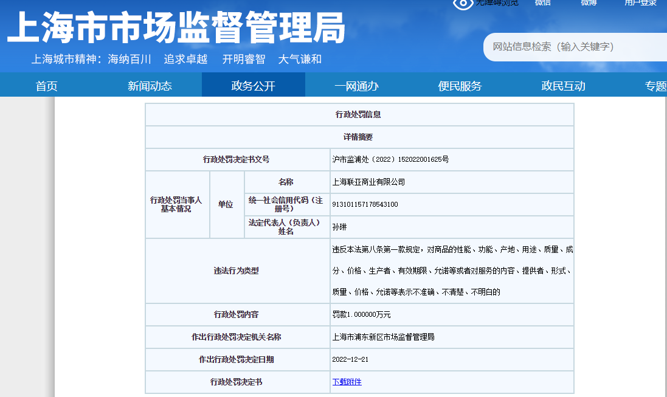
Task: Click the company name 上海联亚商业有限公司
Action: tap(368, 182)
